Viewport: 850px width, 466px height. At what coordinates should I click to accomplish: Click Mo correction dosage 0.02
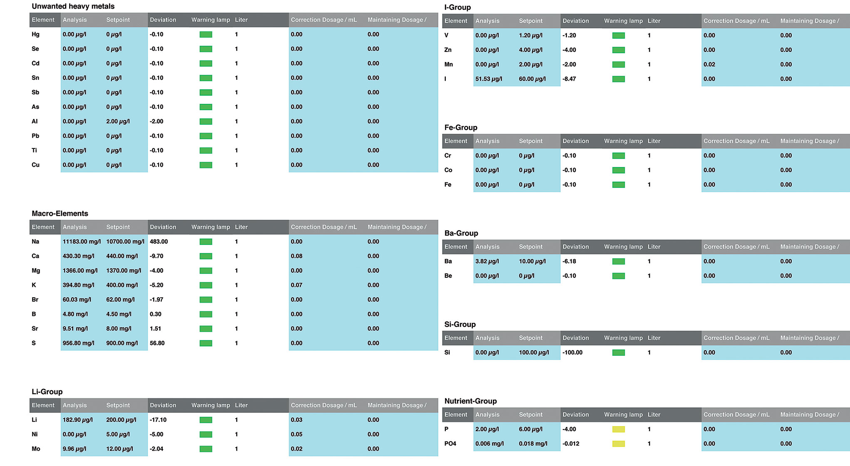296,449
